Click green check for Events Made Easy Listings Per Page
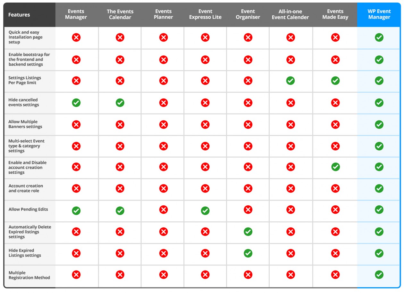This screenshot has height=293, width=404. 335,81
